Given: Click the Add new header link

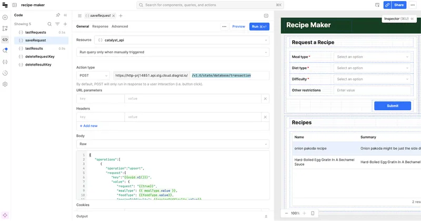Looking at the screenshot, I should click(88, 126).
